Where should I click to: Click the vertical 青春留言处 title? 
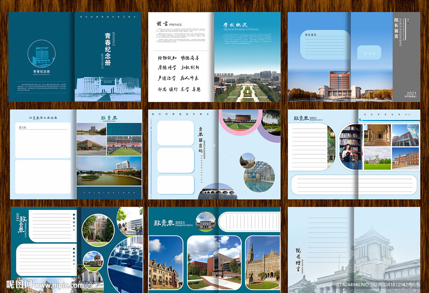[201, 140]
